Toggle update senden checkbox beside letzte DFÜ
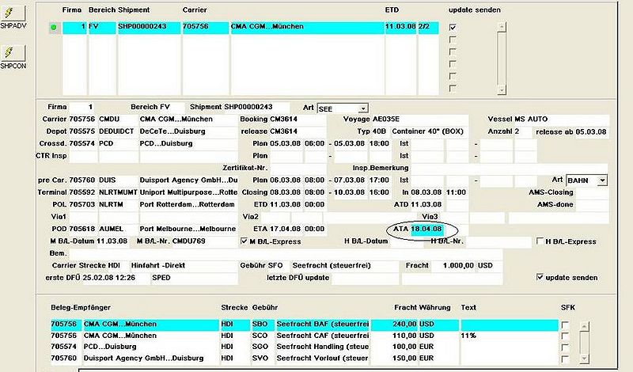 540,277
